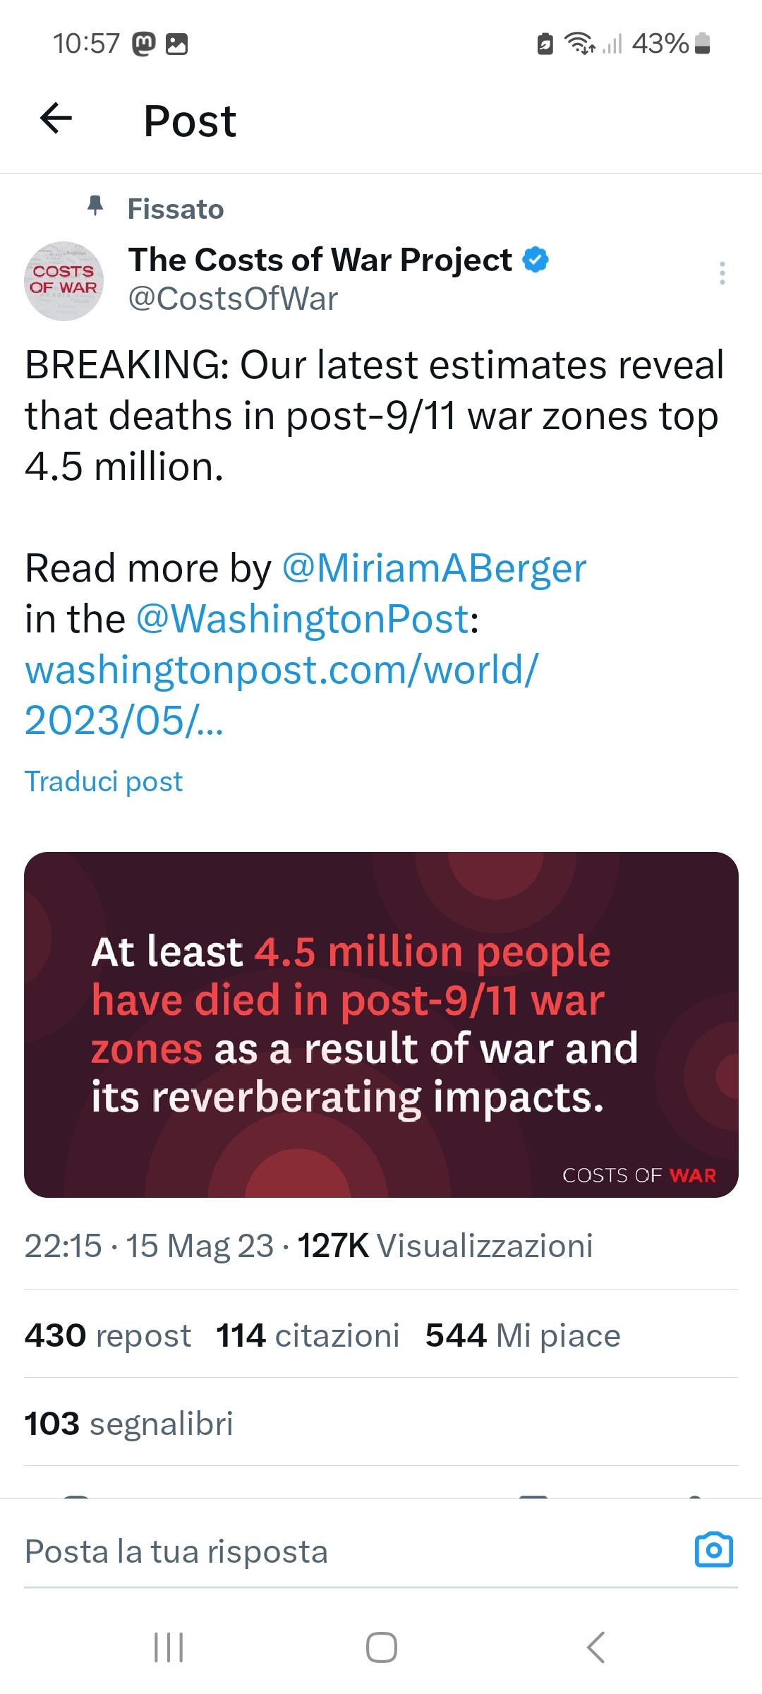This screenshot has width=762, height=1694.
Task: Tap Traduci post to translate
Action: [104, 781]
